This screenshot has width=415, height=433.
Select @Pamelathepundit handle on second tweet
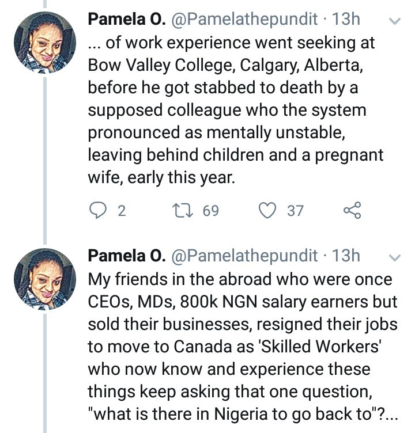point(245,257)
